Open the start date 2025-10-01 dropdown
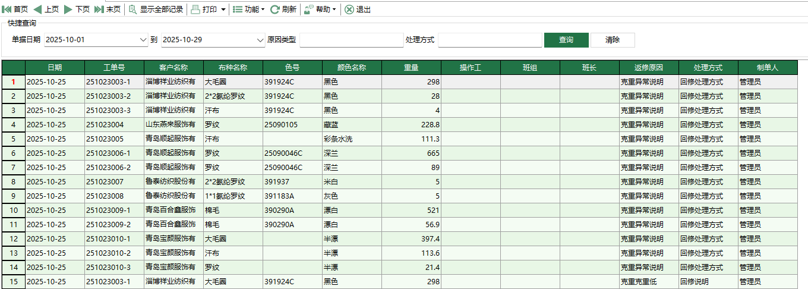Viewport: 808px width, 289px height. pos(143,40)
